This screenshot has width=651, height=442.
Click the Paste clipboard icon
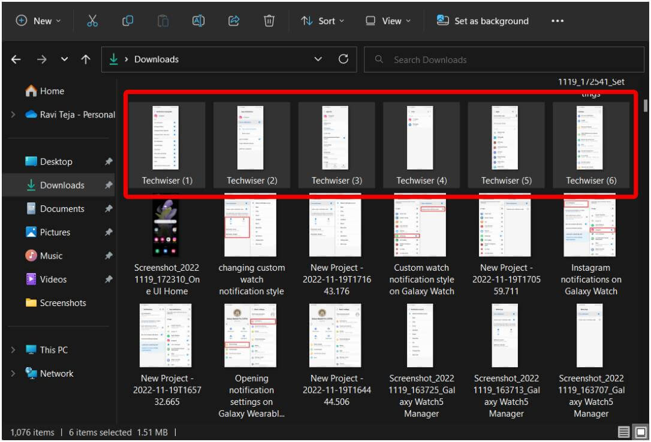coord(163,21)
